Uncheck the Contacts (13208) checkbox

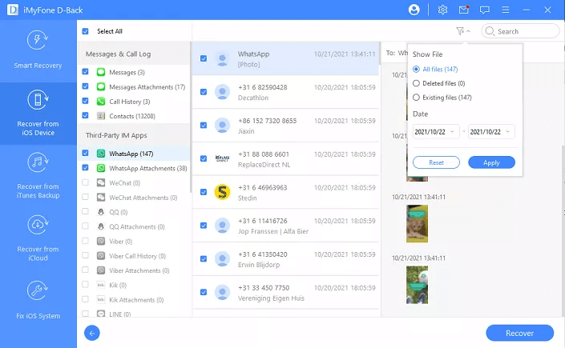(86, 115)
